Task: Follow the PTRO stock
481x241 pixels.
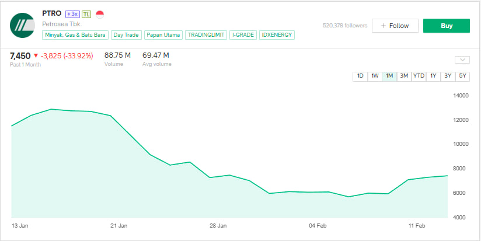Action: click(x=395, y=26)
